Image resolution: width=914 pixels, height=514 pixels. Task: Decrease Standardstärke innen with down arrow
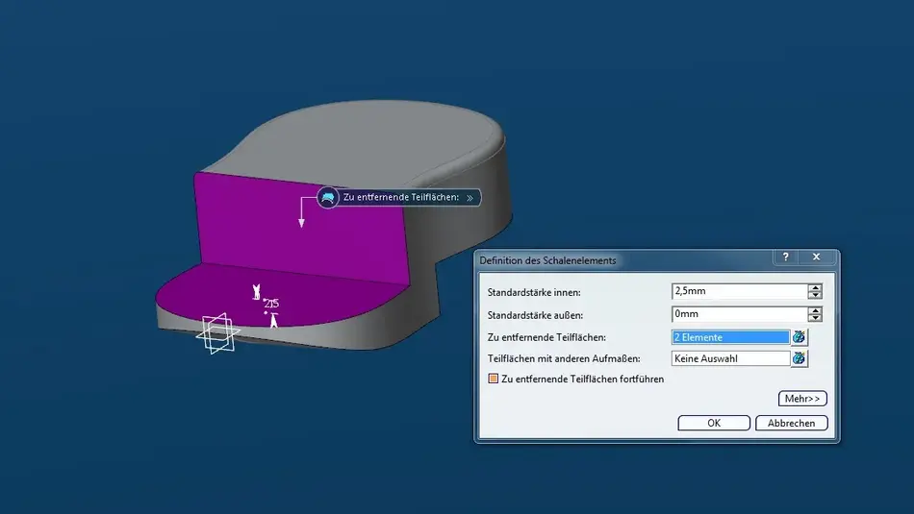(x=815, y=296)
